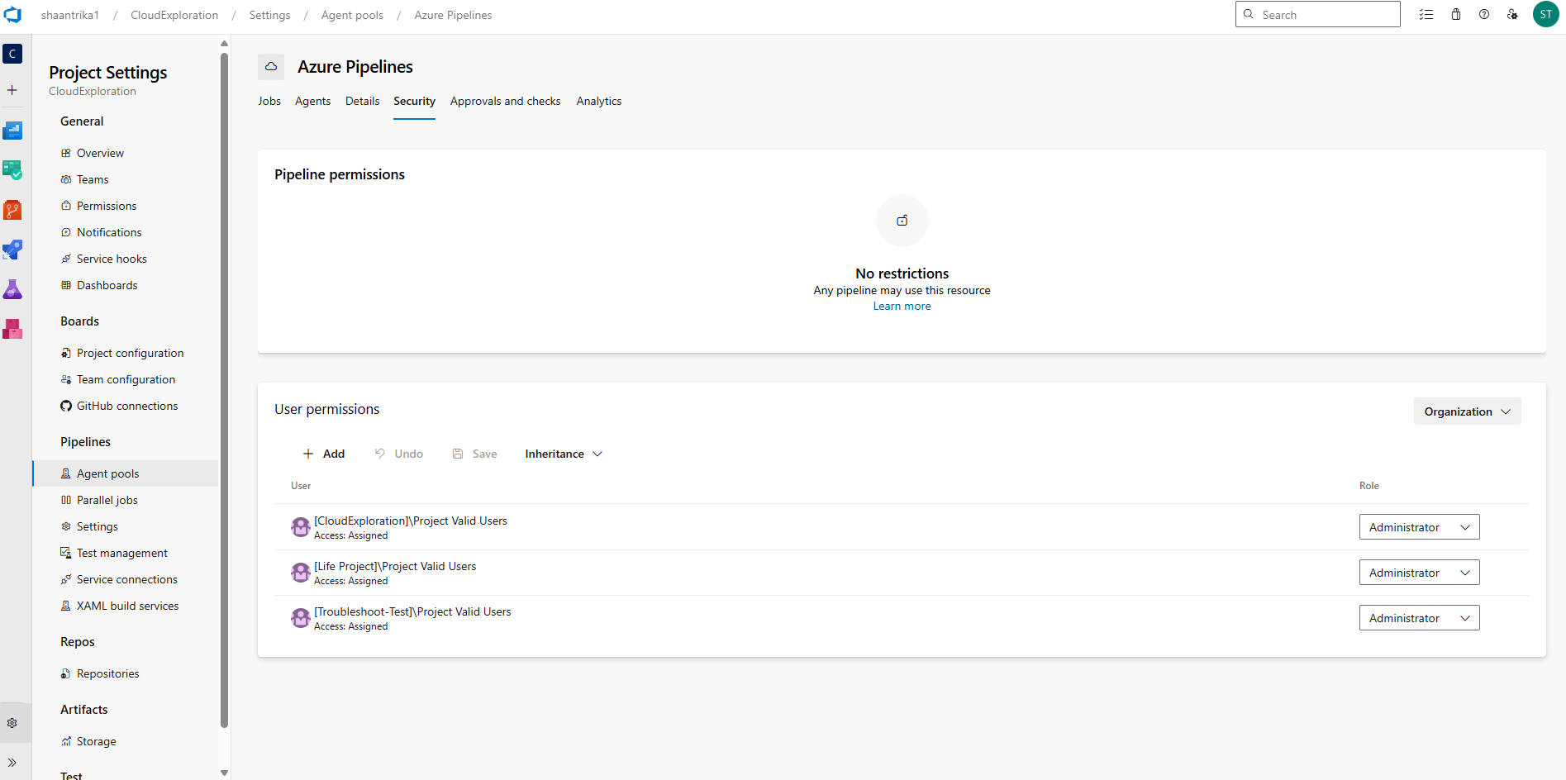The image size is (1566, 780).
Task: Open the Boards hub icon
Action: [12, 169]
